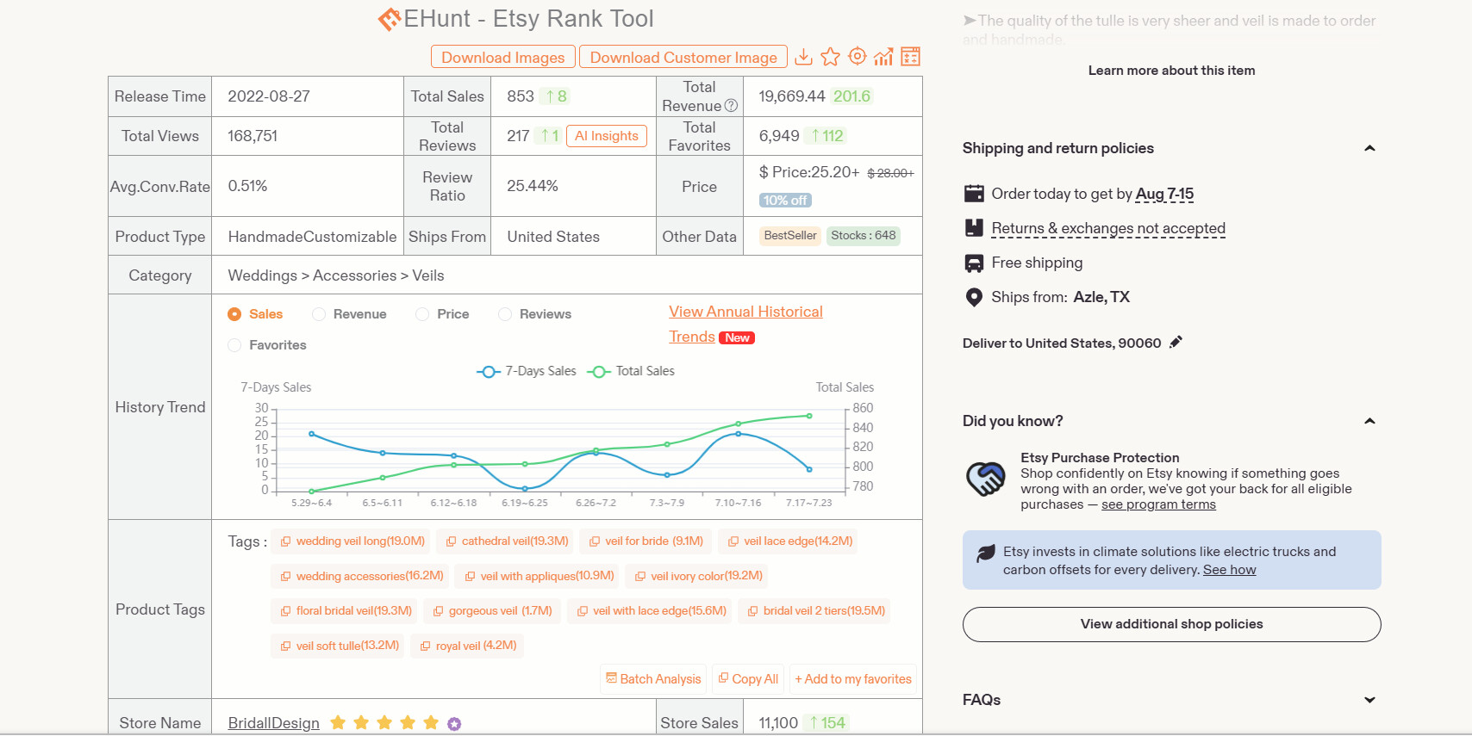The width and height of the screenshot is (1472, 736).
Task: Click the BestSeller badge
Action: [x=790, y=236]
